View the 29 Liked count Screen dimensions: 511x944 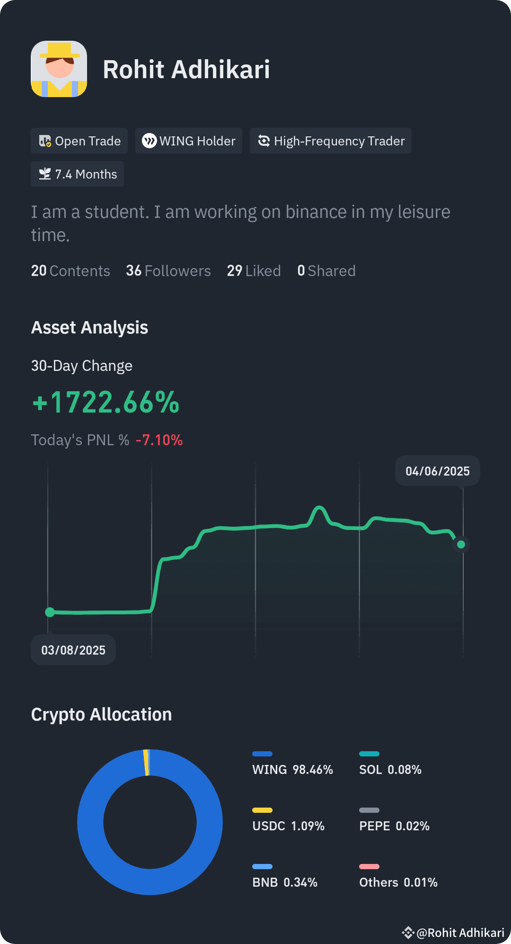(254, 271)
